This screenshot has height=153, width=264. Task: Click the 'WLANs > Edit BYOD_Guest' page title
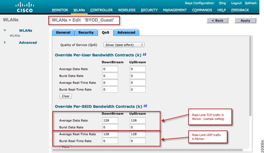[83, 20]
